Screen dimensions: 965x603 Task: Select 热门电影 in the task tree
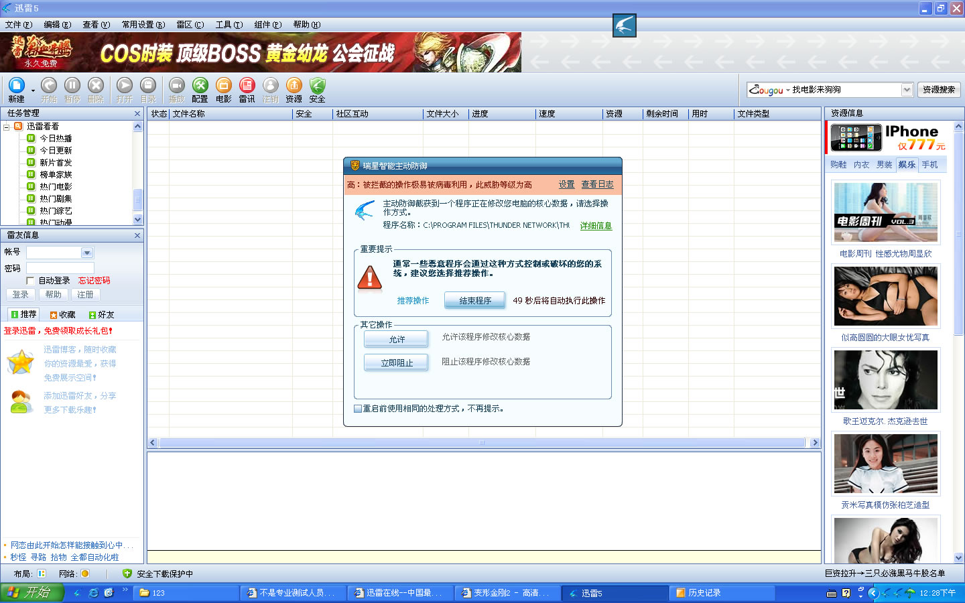click(x=56, y=187)
